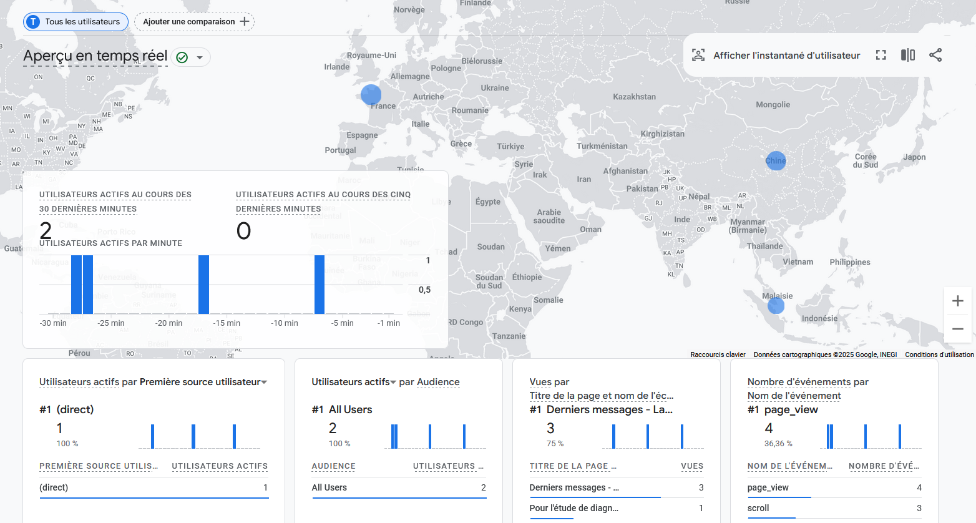Open Afficher l'instantané d'utilisateur
The width and height of the screenshot is (976, 523).
click(x=786, y=55)
